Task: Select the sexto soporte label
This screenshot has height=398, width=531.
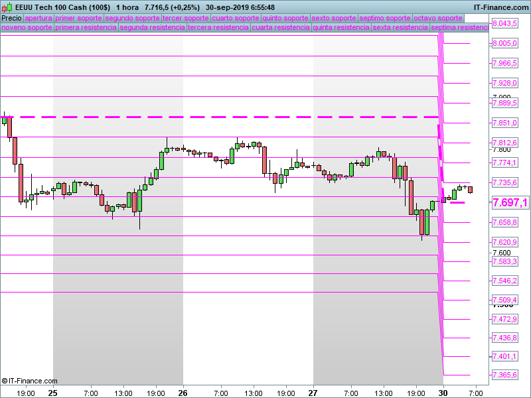Action: coord(334,19)
